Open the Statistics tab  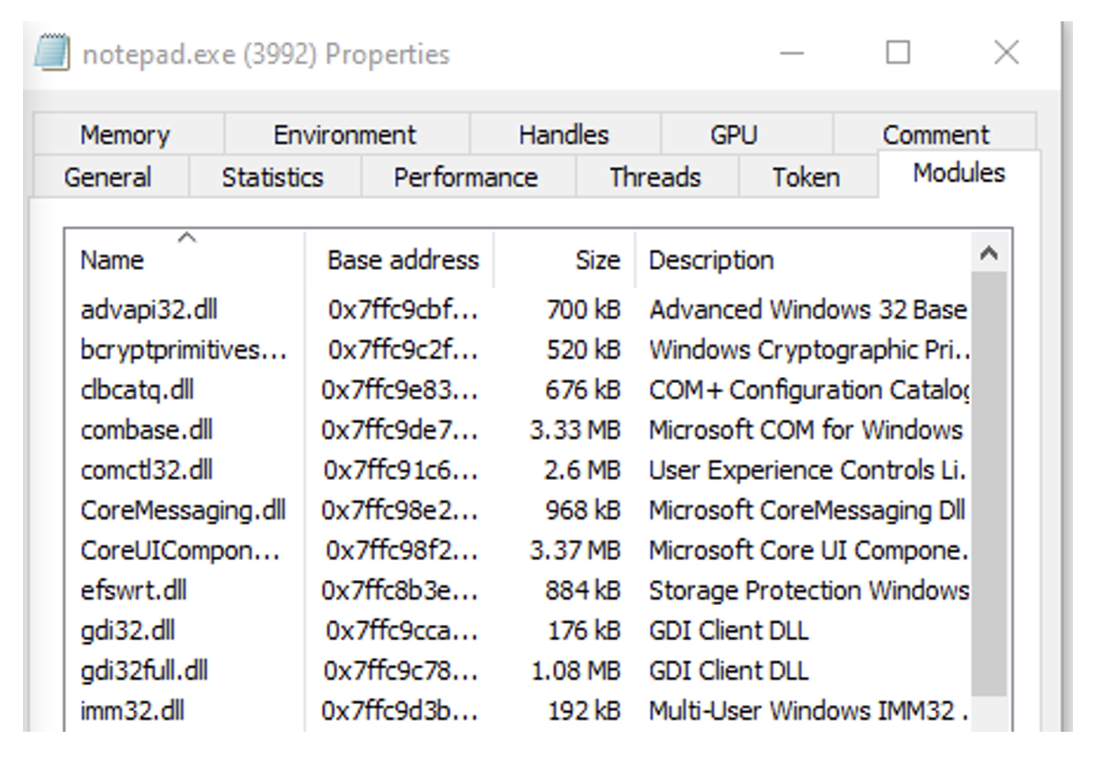(x=272, y=177)
